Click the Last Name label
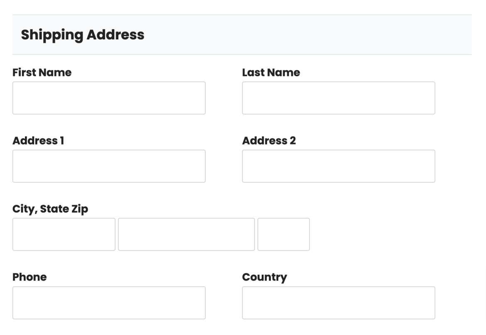Viewport: 486px width, 335px height. click(x=271, y=72)
